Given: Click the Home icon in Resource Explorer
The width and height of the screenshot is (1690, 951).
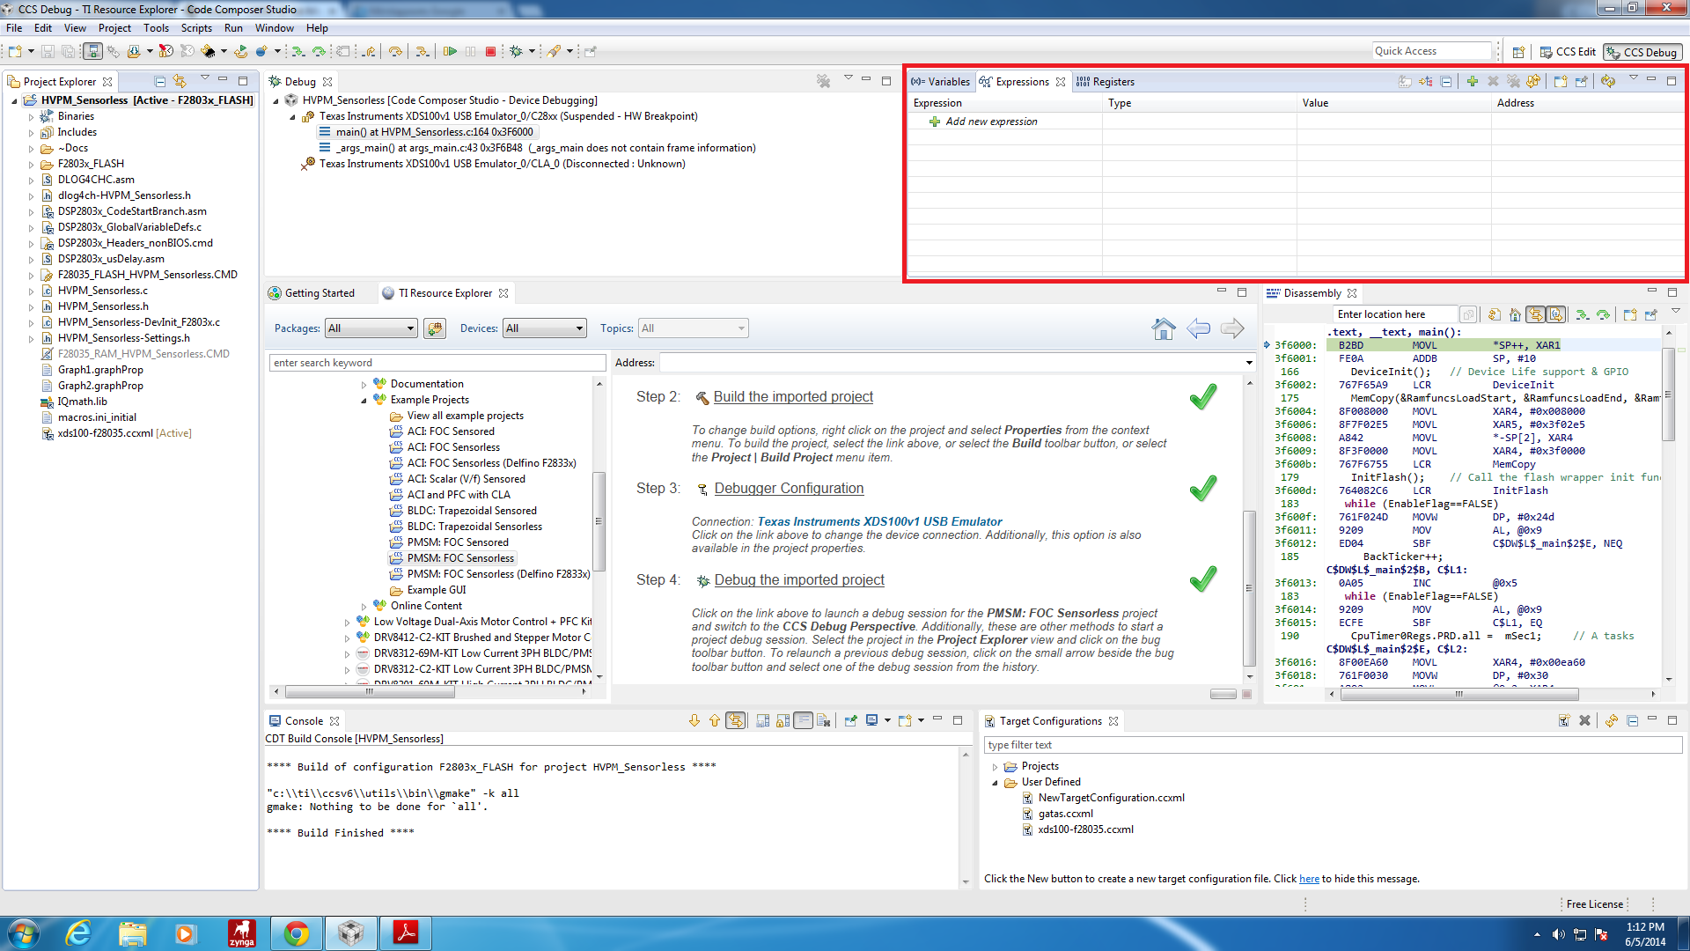Looking at the screenshot, I should [1164, 328].
